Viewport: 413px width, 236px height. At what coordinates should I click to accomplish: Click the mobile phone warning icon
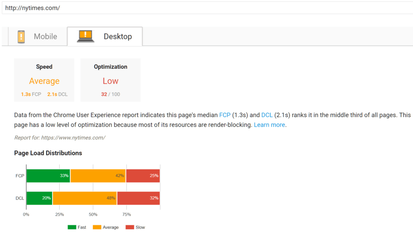[21, 37]
